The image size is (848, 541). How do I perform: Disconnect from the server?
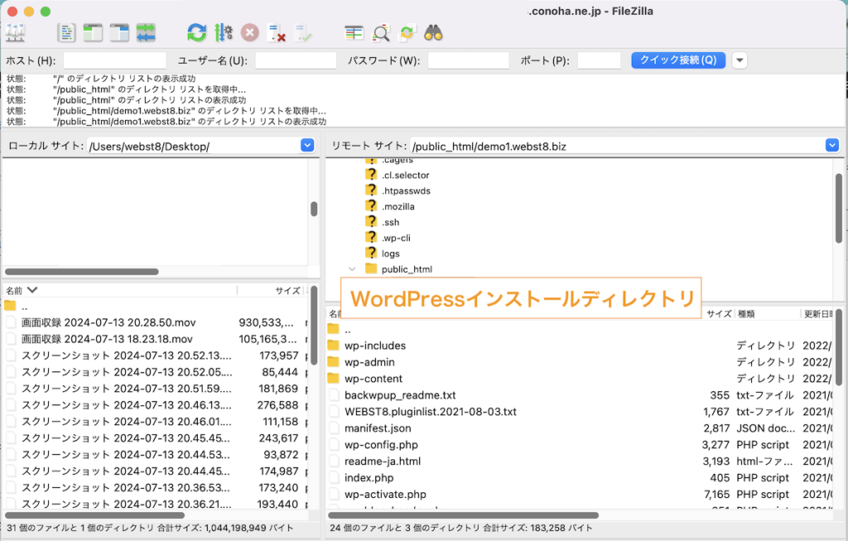point(275,32)
